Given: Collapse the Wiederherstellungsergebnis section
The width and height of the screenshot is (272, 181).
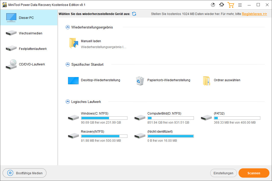Looking at the screenshot, I should tap(68, 27).
